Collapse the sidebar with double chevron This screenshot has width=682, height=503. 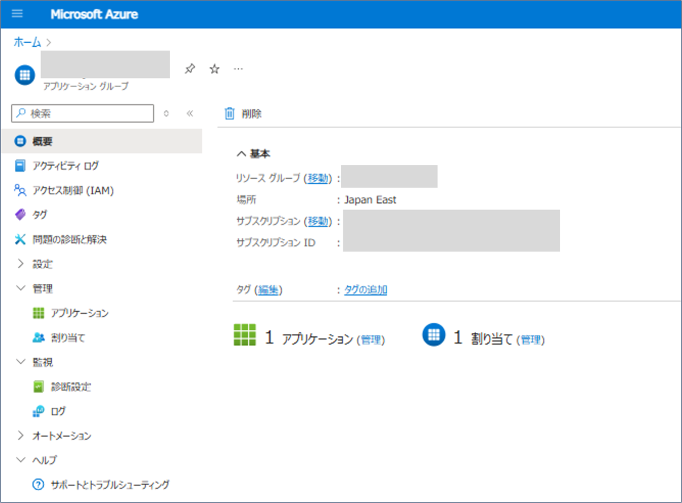[190, 113]
